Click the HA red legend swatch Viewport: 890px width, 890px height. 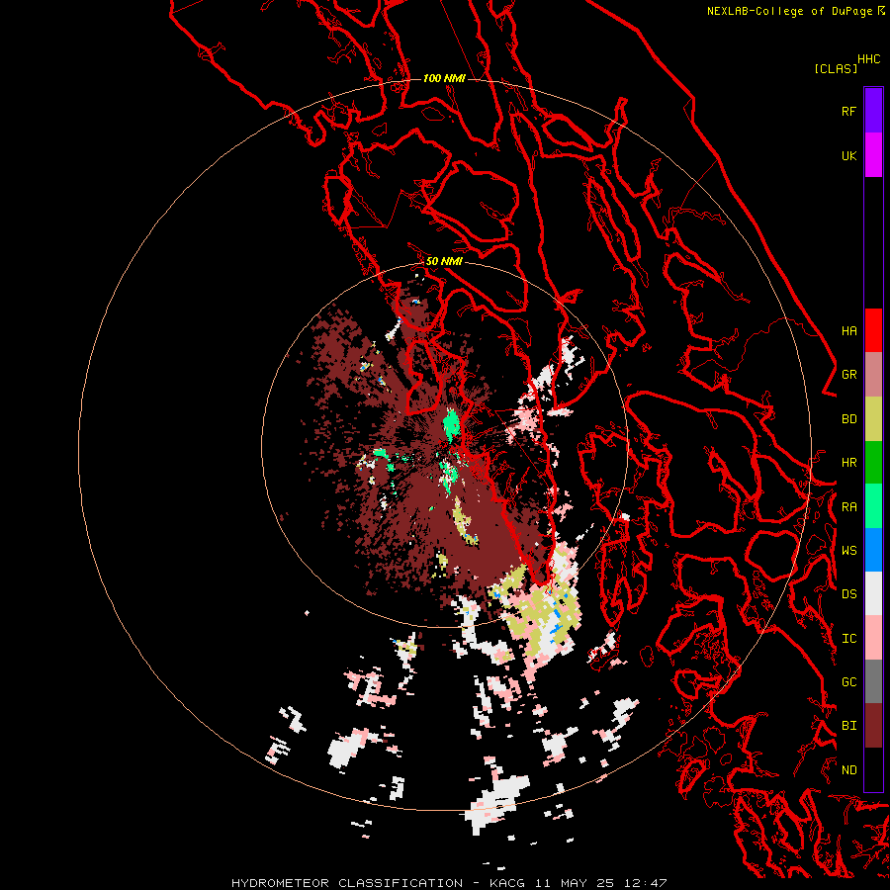(873, 330)
